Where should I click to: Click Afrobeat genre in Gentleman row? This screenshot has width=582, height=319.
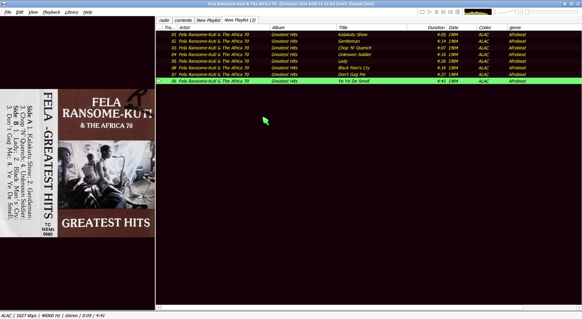click(x=517, y=41)
